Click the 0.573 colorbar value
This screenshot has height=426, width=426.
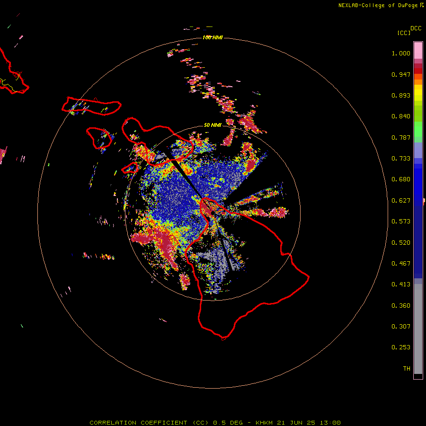click(401, 222)
